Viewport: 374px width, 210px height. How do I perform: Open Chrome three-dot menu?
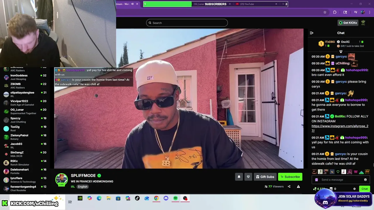pyautogui.click(x=370, y=12)
